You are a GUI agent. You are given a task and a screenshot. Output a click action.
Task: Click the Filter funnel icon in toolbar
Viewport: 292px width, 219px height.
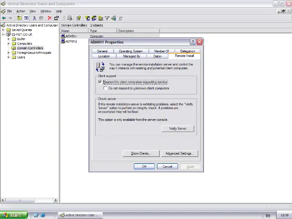(107, 18)
